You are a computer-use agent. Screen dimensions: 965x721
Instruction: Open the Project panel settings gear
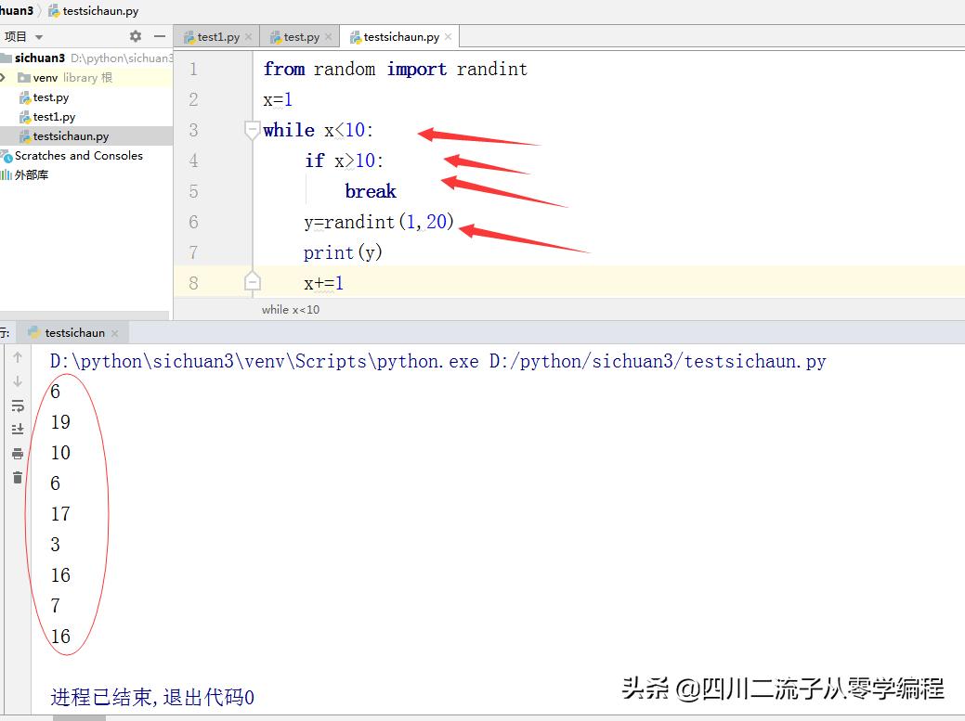[x=136, y=36]
